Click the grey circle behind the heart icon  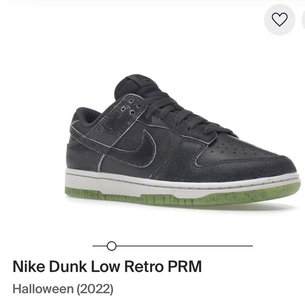pyautogui.click(x=280, y=19)
